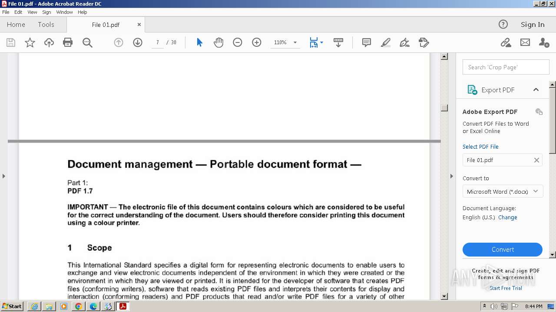Close the File 01.pdf tab
This screenshot has width=556, height=312.
click(139, 25)
